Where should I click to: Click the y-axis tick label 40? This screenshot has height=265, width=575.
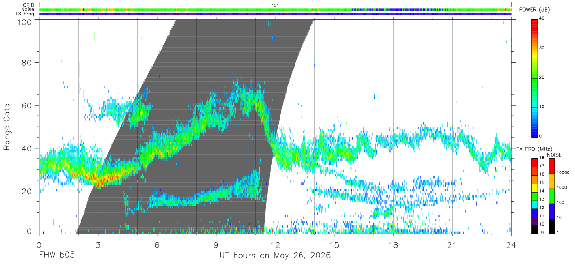27,148
